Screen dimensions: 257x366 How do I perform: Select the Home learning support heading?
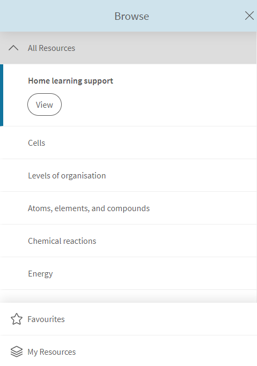pyautogui.click(x=71, y=81)
